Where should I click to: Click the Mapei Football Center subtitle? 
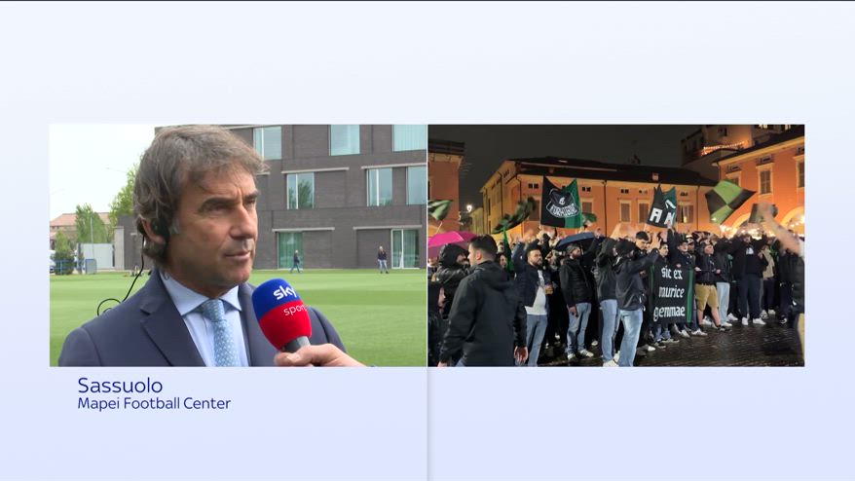coord(154,404)
